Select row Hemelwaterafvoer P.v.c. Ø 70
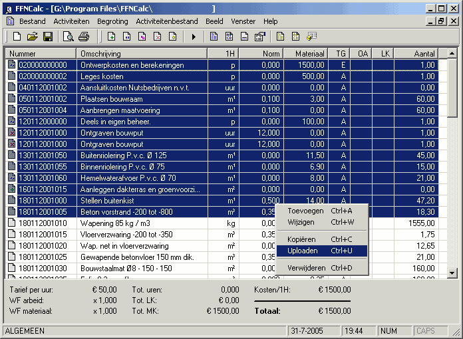 coord(222,178)
